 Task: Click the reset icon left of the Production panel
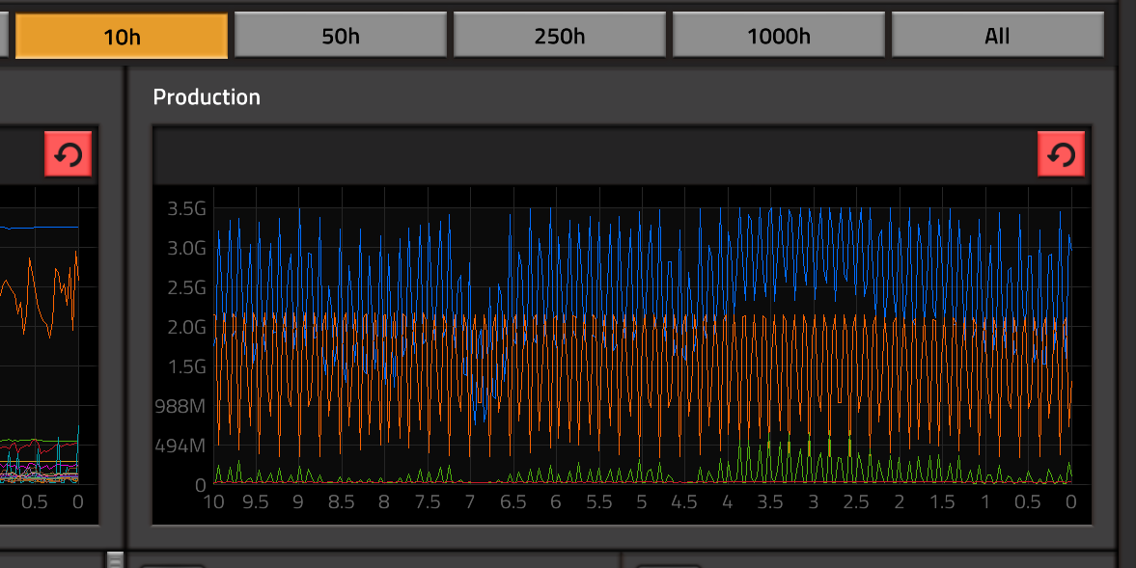[69, 154]
